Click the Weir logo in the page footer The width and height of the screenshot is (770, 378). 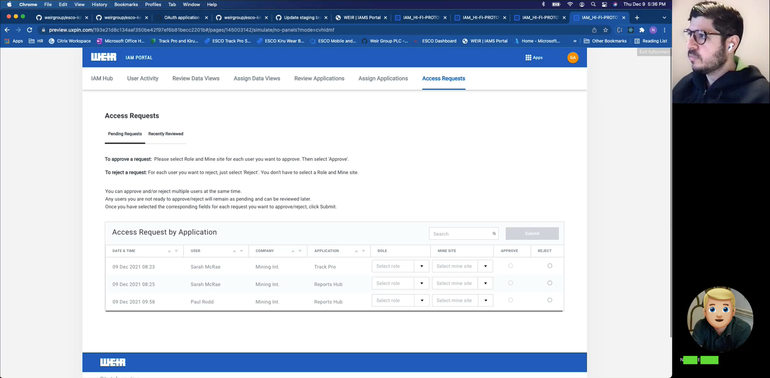(x=113, y=362)
